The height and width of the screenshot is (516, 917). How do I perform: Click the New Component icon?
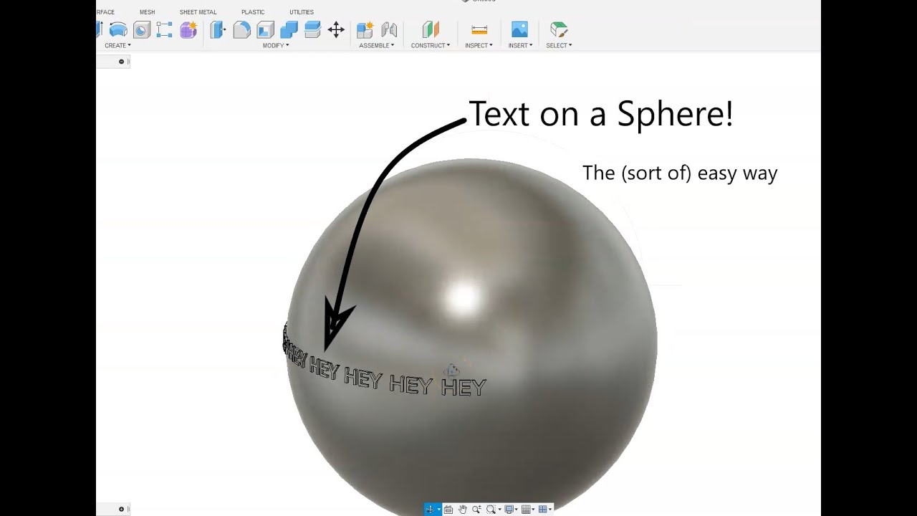pos(365,29)
